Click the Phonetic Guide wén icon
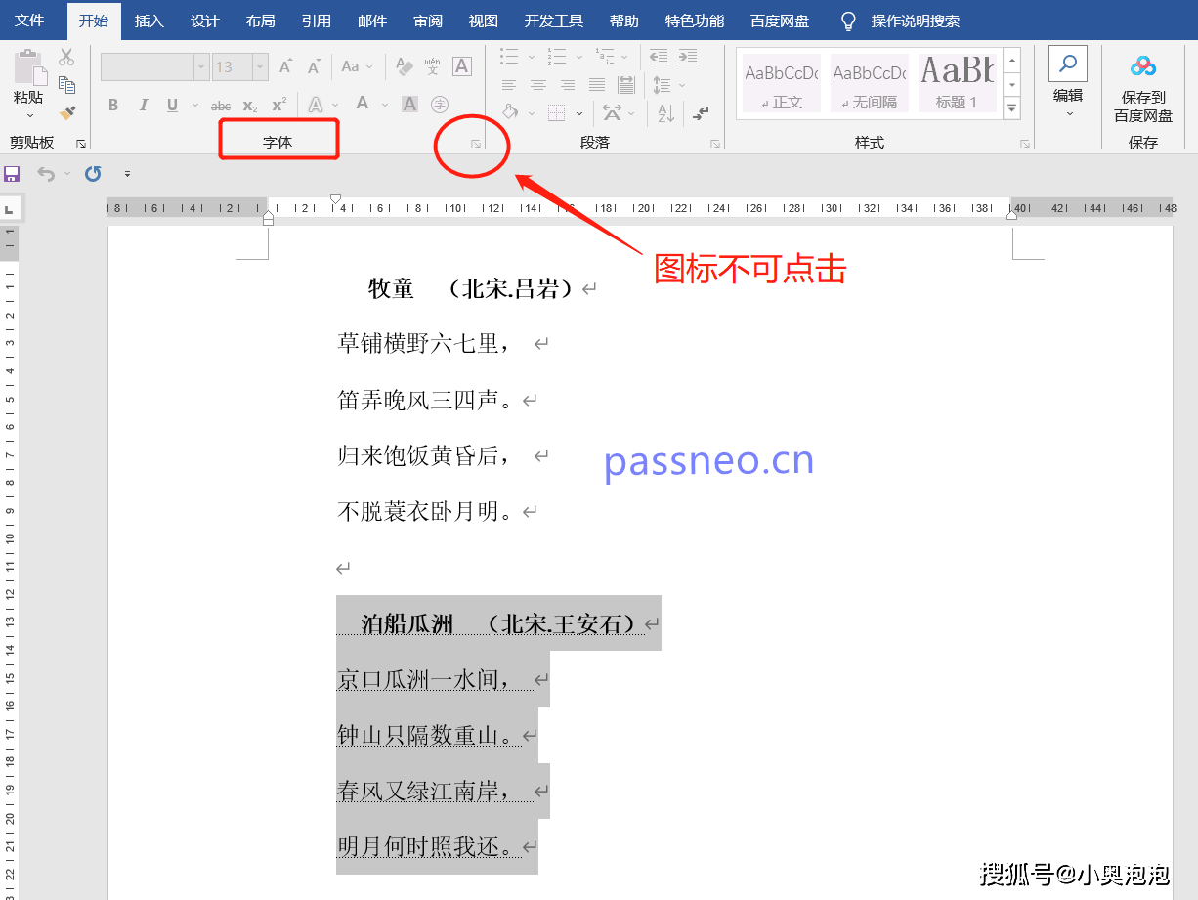Image resolution: width=1198 pixels, height=900 pixels. pyautogui.click(x=432, y=66)
